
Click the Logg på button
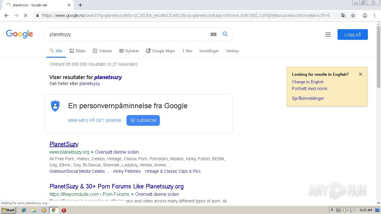point(353,34)
